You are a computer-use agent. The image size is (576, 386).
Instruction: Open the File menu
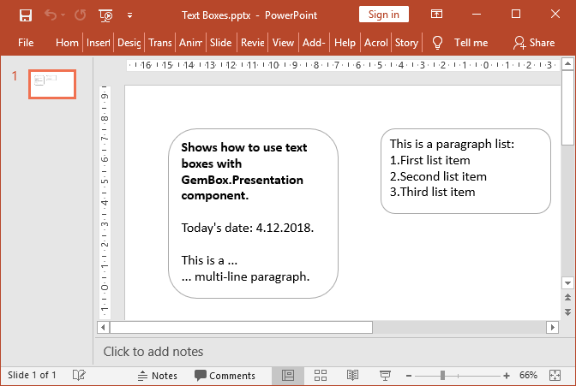tap(26, 42)
